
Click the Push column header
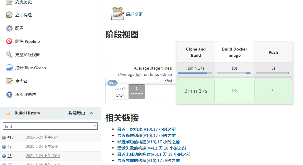pyautogui.click(x=273, y=52)
